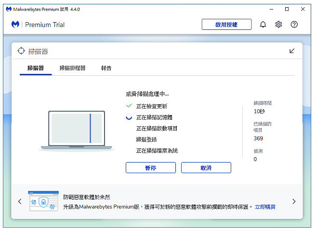Screen dimensions: 316x231
Task: Maximize the Malwarebytes window
Action: (x=287, y=9)
